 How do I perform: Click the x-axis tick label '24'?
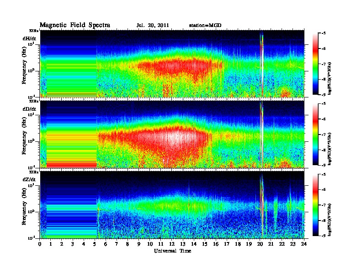(x=304, y=244)
